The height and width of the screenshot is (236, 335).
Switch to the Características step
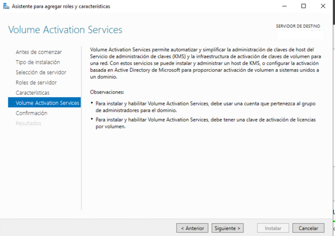coord(32,93)
